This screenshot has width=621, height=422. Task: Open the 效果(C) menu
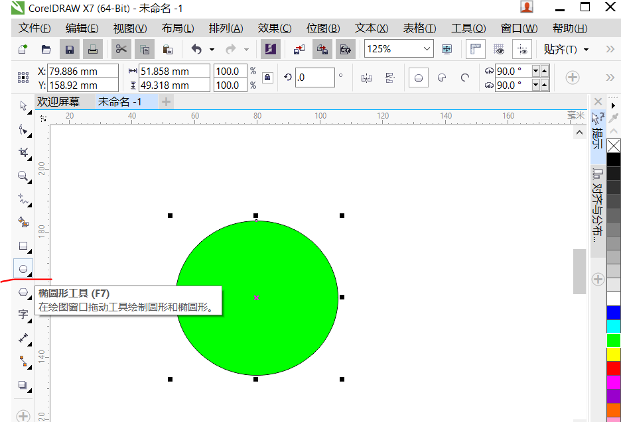tap(275, 28)
